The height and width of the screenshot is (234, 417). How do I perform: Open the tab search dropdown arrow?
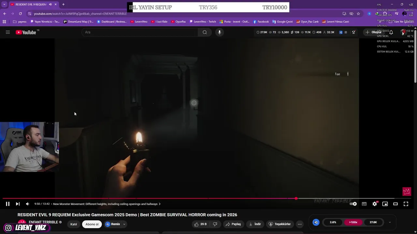[4, 5]
